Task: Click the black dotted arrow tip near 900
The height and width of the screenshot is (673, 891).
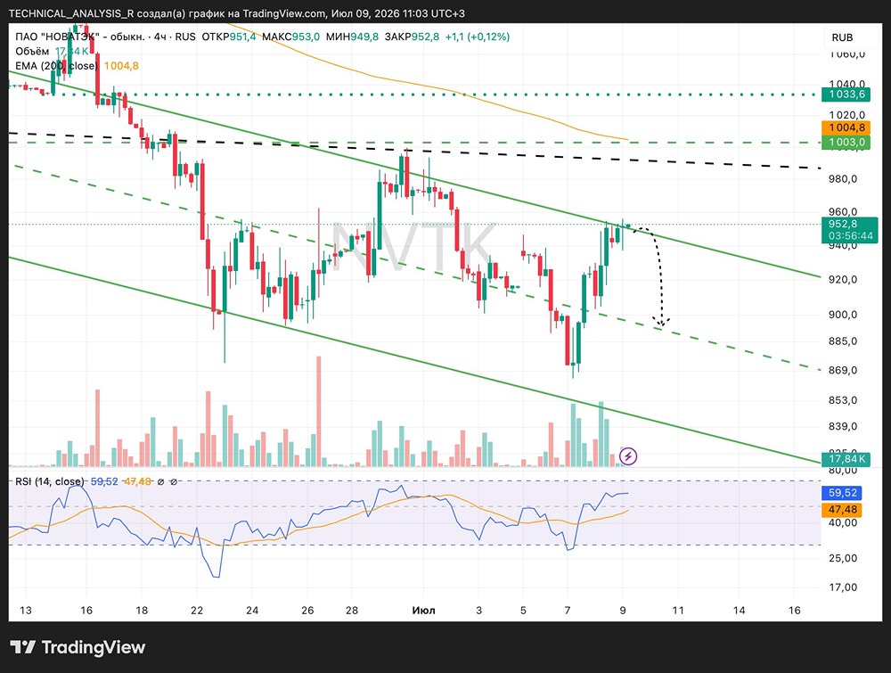Action: coord(661,323)
